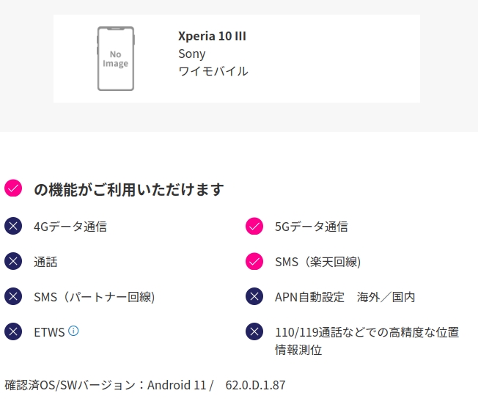Click the cross icon next to ETWS
This screenshot has height=407, width=478.
13,331
